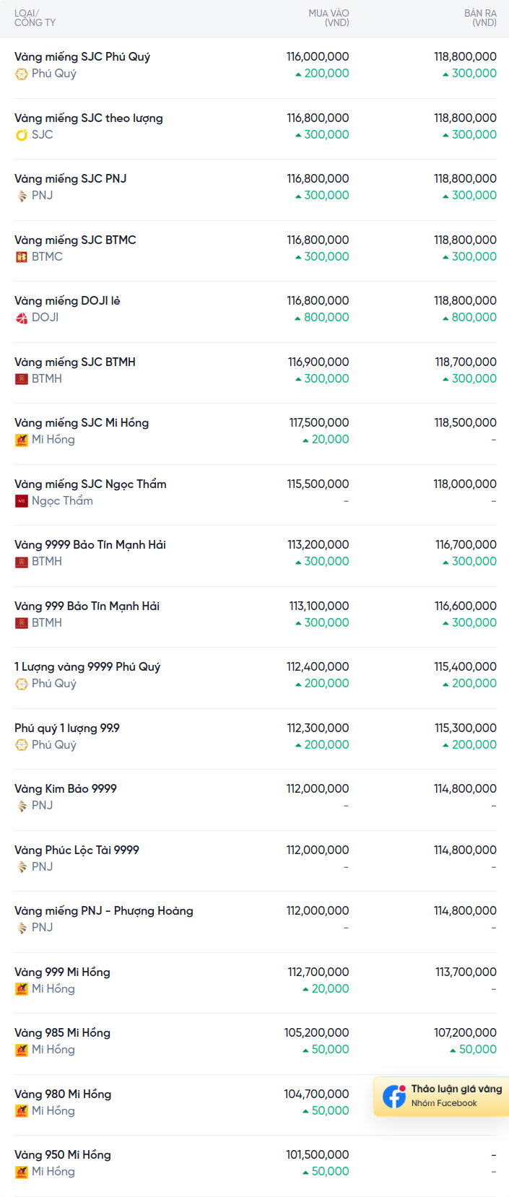Screen dimensions: 509x1197
Task: Open the Thảo luận giá vàng Facebook group
Action: [x=441, y=1096]
